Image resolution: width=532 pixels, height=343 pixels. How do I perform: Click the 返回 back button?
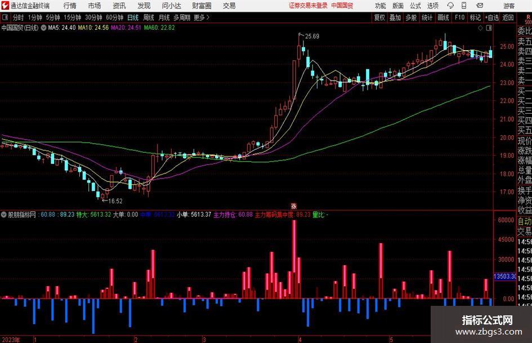(x=508, y=17)
